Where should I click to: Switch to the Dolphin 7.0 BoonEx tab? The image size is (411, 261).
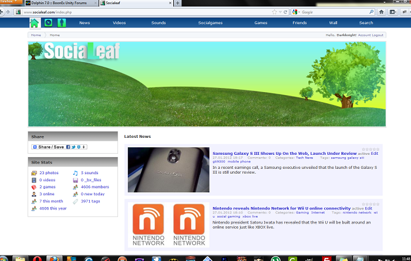tap(59, 3)
